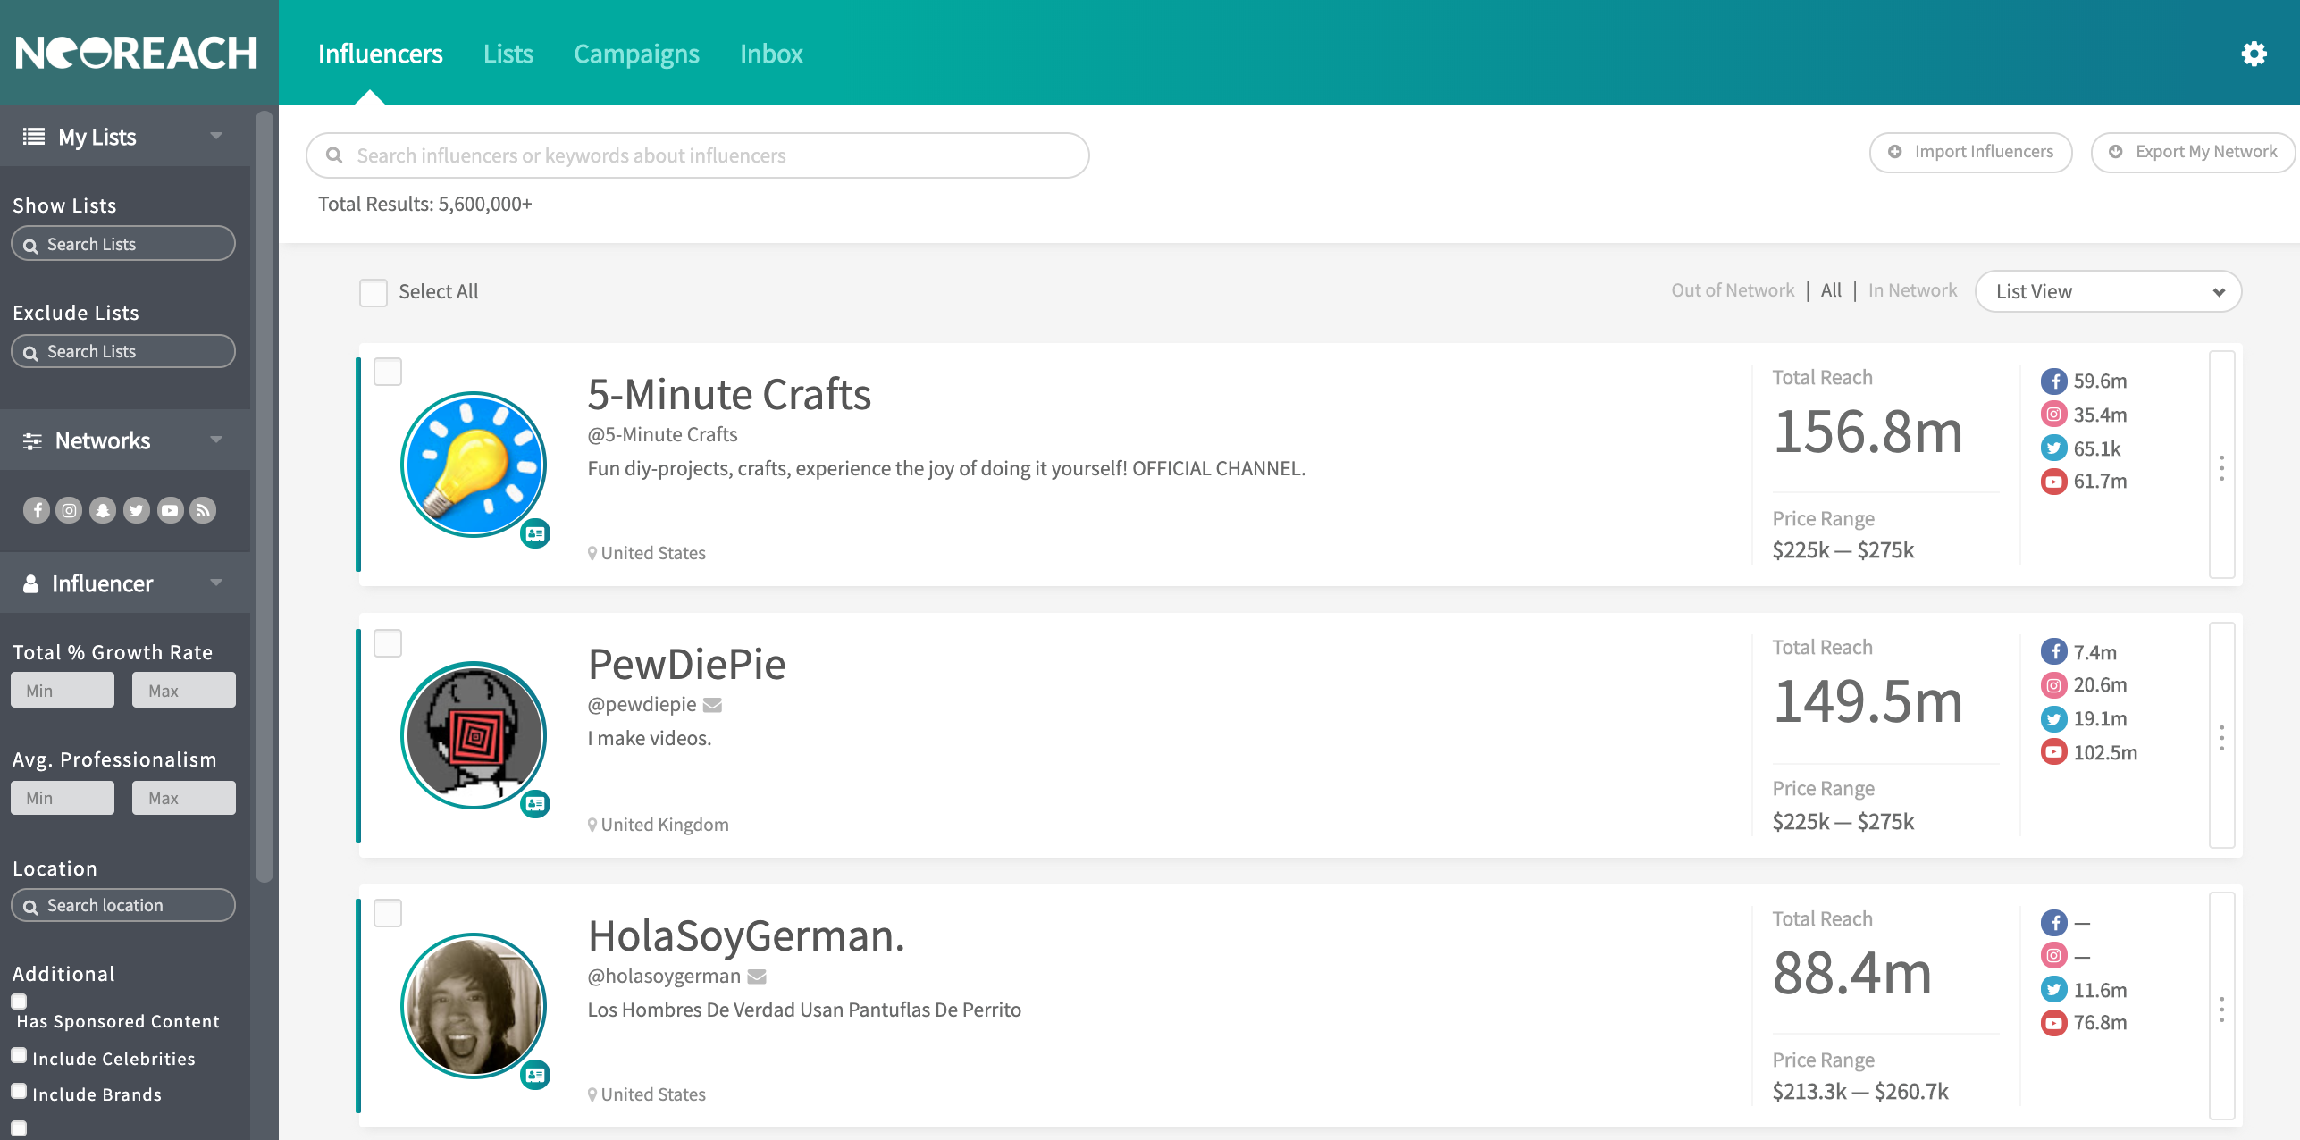Enable the Include Celebrities checkbox
Viewport: 2300px width, 1140px height.
pos(19,1056)
